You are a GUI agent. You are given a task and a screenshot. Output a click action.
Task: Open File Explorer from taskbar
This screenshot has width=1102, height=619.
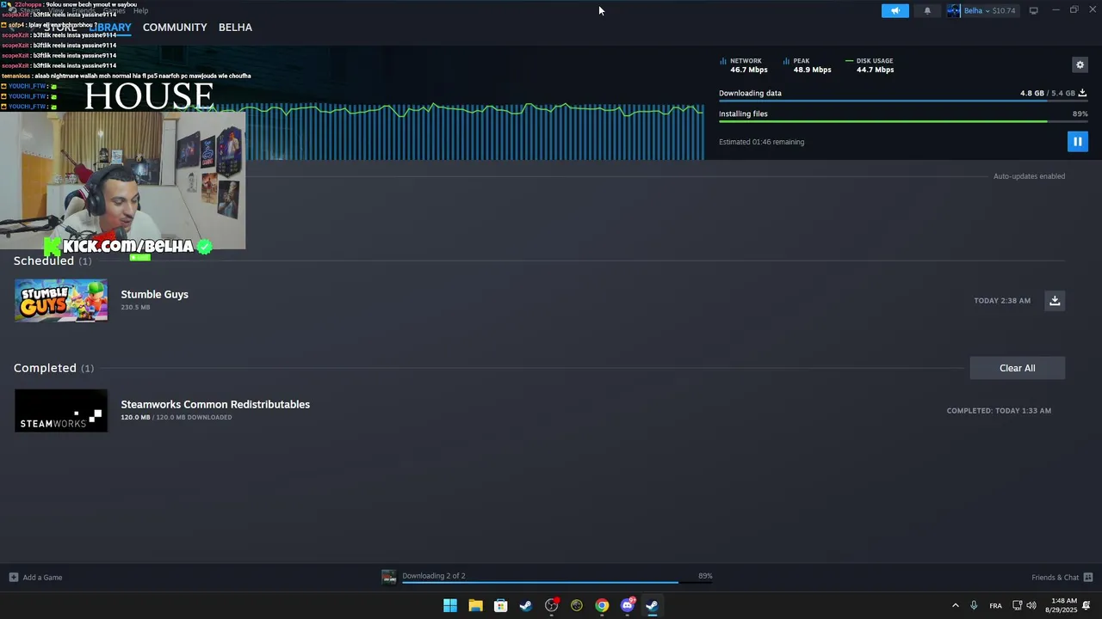click(475, 605)
